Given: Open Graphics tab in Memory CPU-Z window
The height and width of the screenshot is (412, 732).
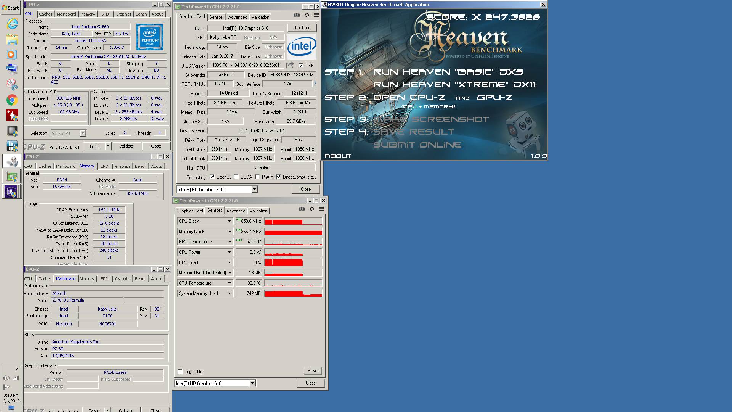Looking at the screenshot, I should [123, 166].
